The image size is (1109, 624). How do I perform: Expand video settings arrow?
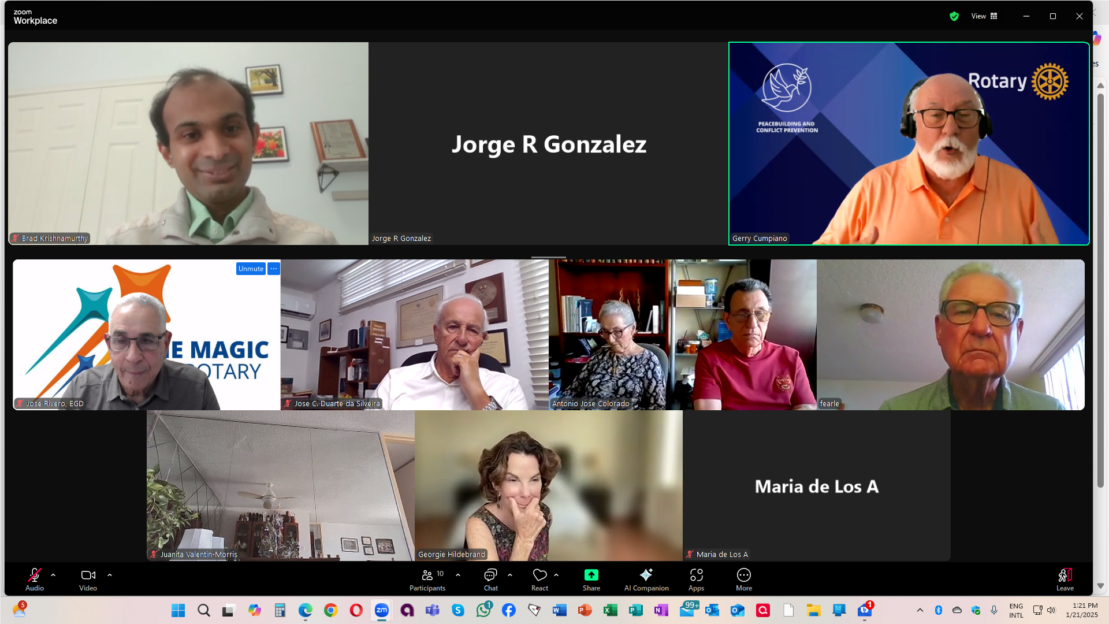[x=110, y=575]
